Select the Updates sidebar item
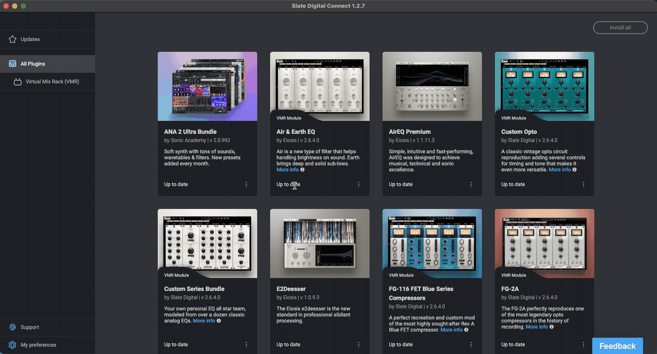 [30, 39]
